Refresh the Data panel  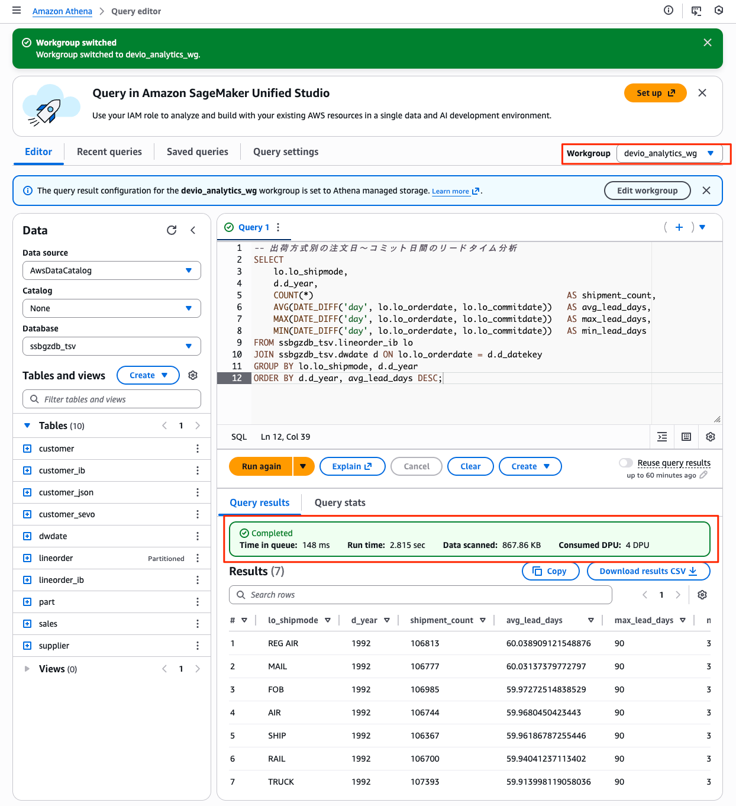point(172,230)
